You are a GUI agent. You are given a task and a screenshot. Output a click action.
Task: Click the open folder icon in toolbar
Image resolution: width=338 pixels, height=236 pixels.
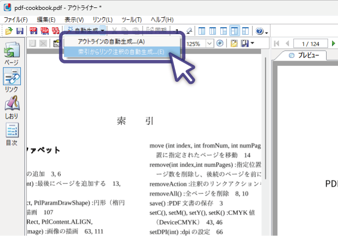(8, 31)
